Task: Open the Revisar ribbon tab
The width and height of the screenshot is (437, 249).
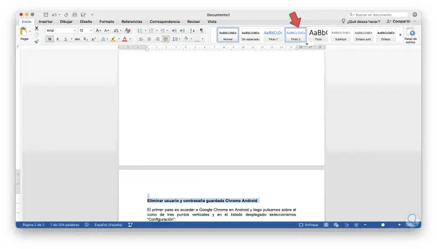Action: coord(194,22)
